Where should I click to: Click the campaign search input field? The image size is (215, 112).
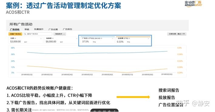[38, 34]
